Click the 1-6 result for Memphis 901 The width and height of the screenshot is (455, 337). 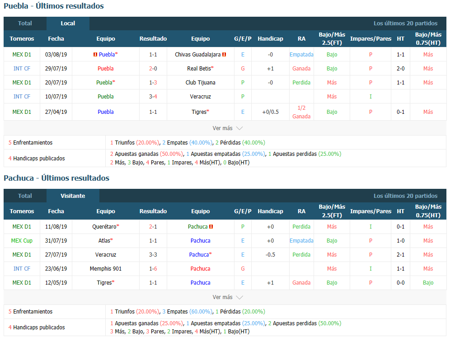[x=153, y=268]
